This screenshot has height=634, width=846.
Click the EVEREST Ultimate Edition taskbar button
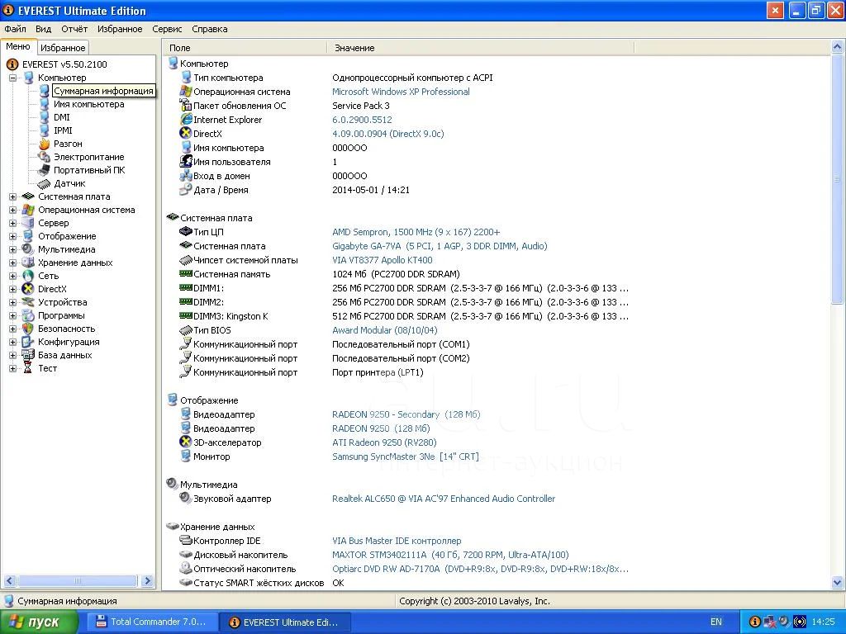point(286,622)
